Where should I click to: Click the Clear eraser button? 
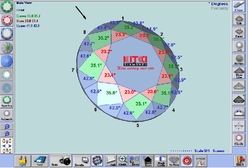[239, 6]
